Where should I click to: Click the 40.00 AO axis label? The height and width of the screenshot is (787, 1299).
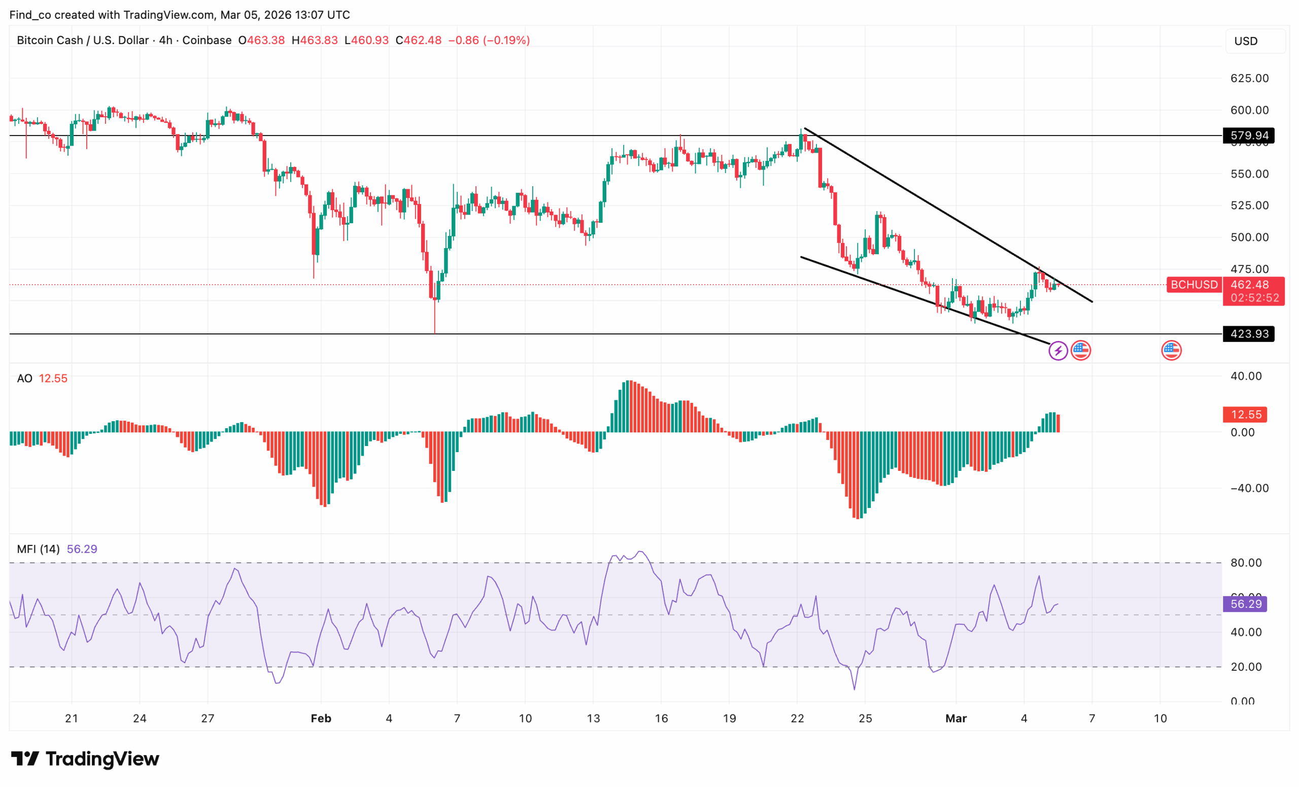tap(1246, 376)
